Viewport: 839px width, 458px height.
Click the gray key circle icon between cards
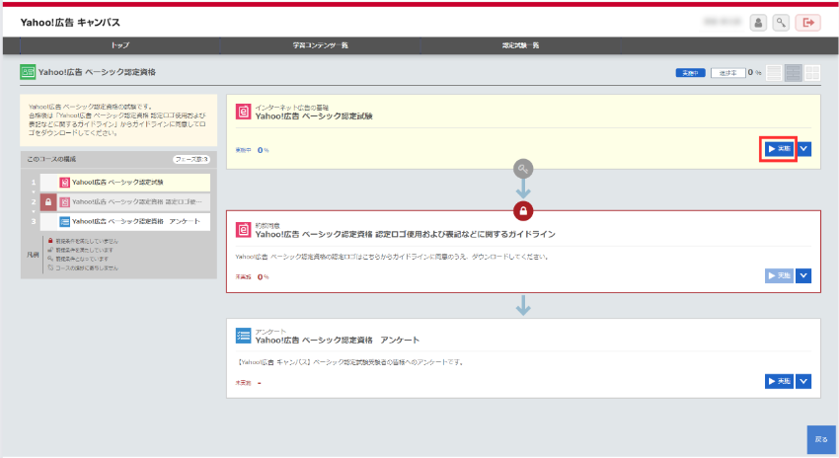[x=523, y=169]
